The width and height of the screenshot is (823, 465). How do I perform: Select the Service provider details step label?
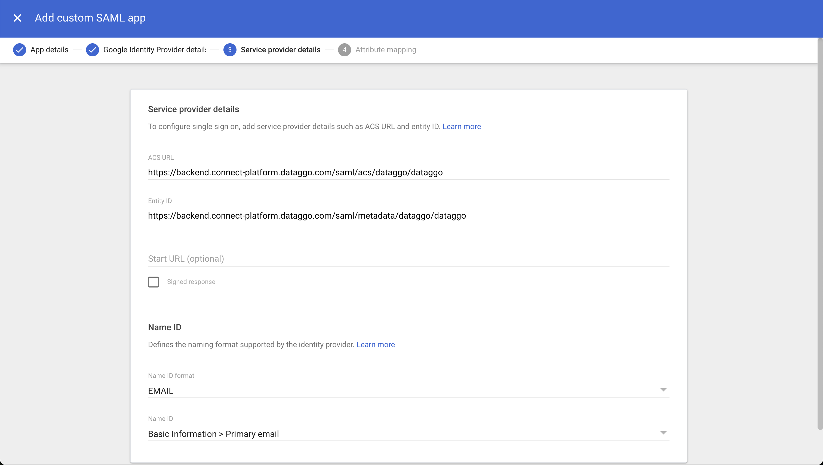click(281, 50)
